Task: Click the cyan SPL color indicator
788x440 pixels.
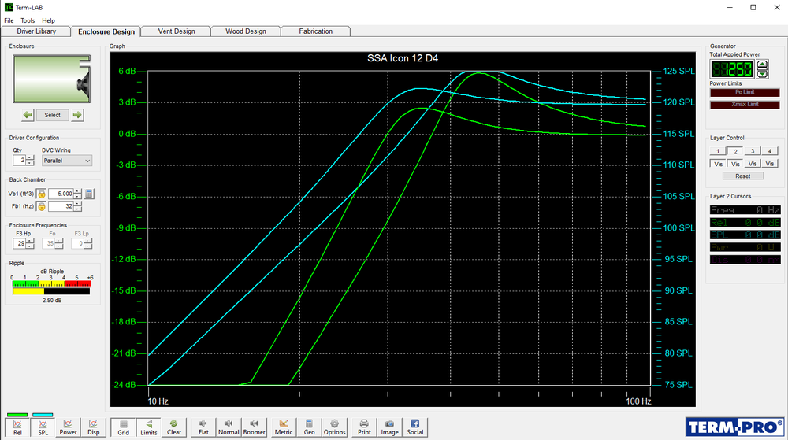Action: click(x=43, y=415)
